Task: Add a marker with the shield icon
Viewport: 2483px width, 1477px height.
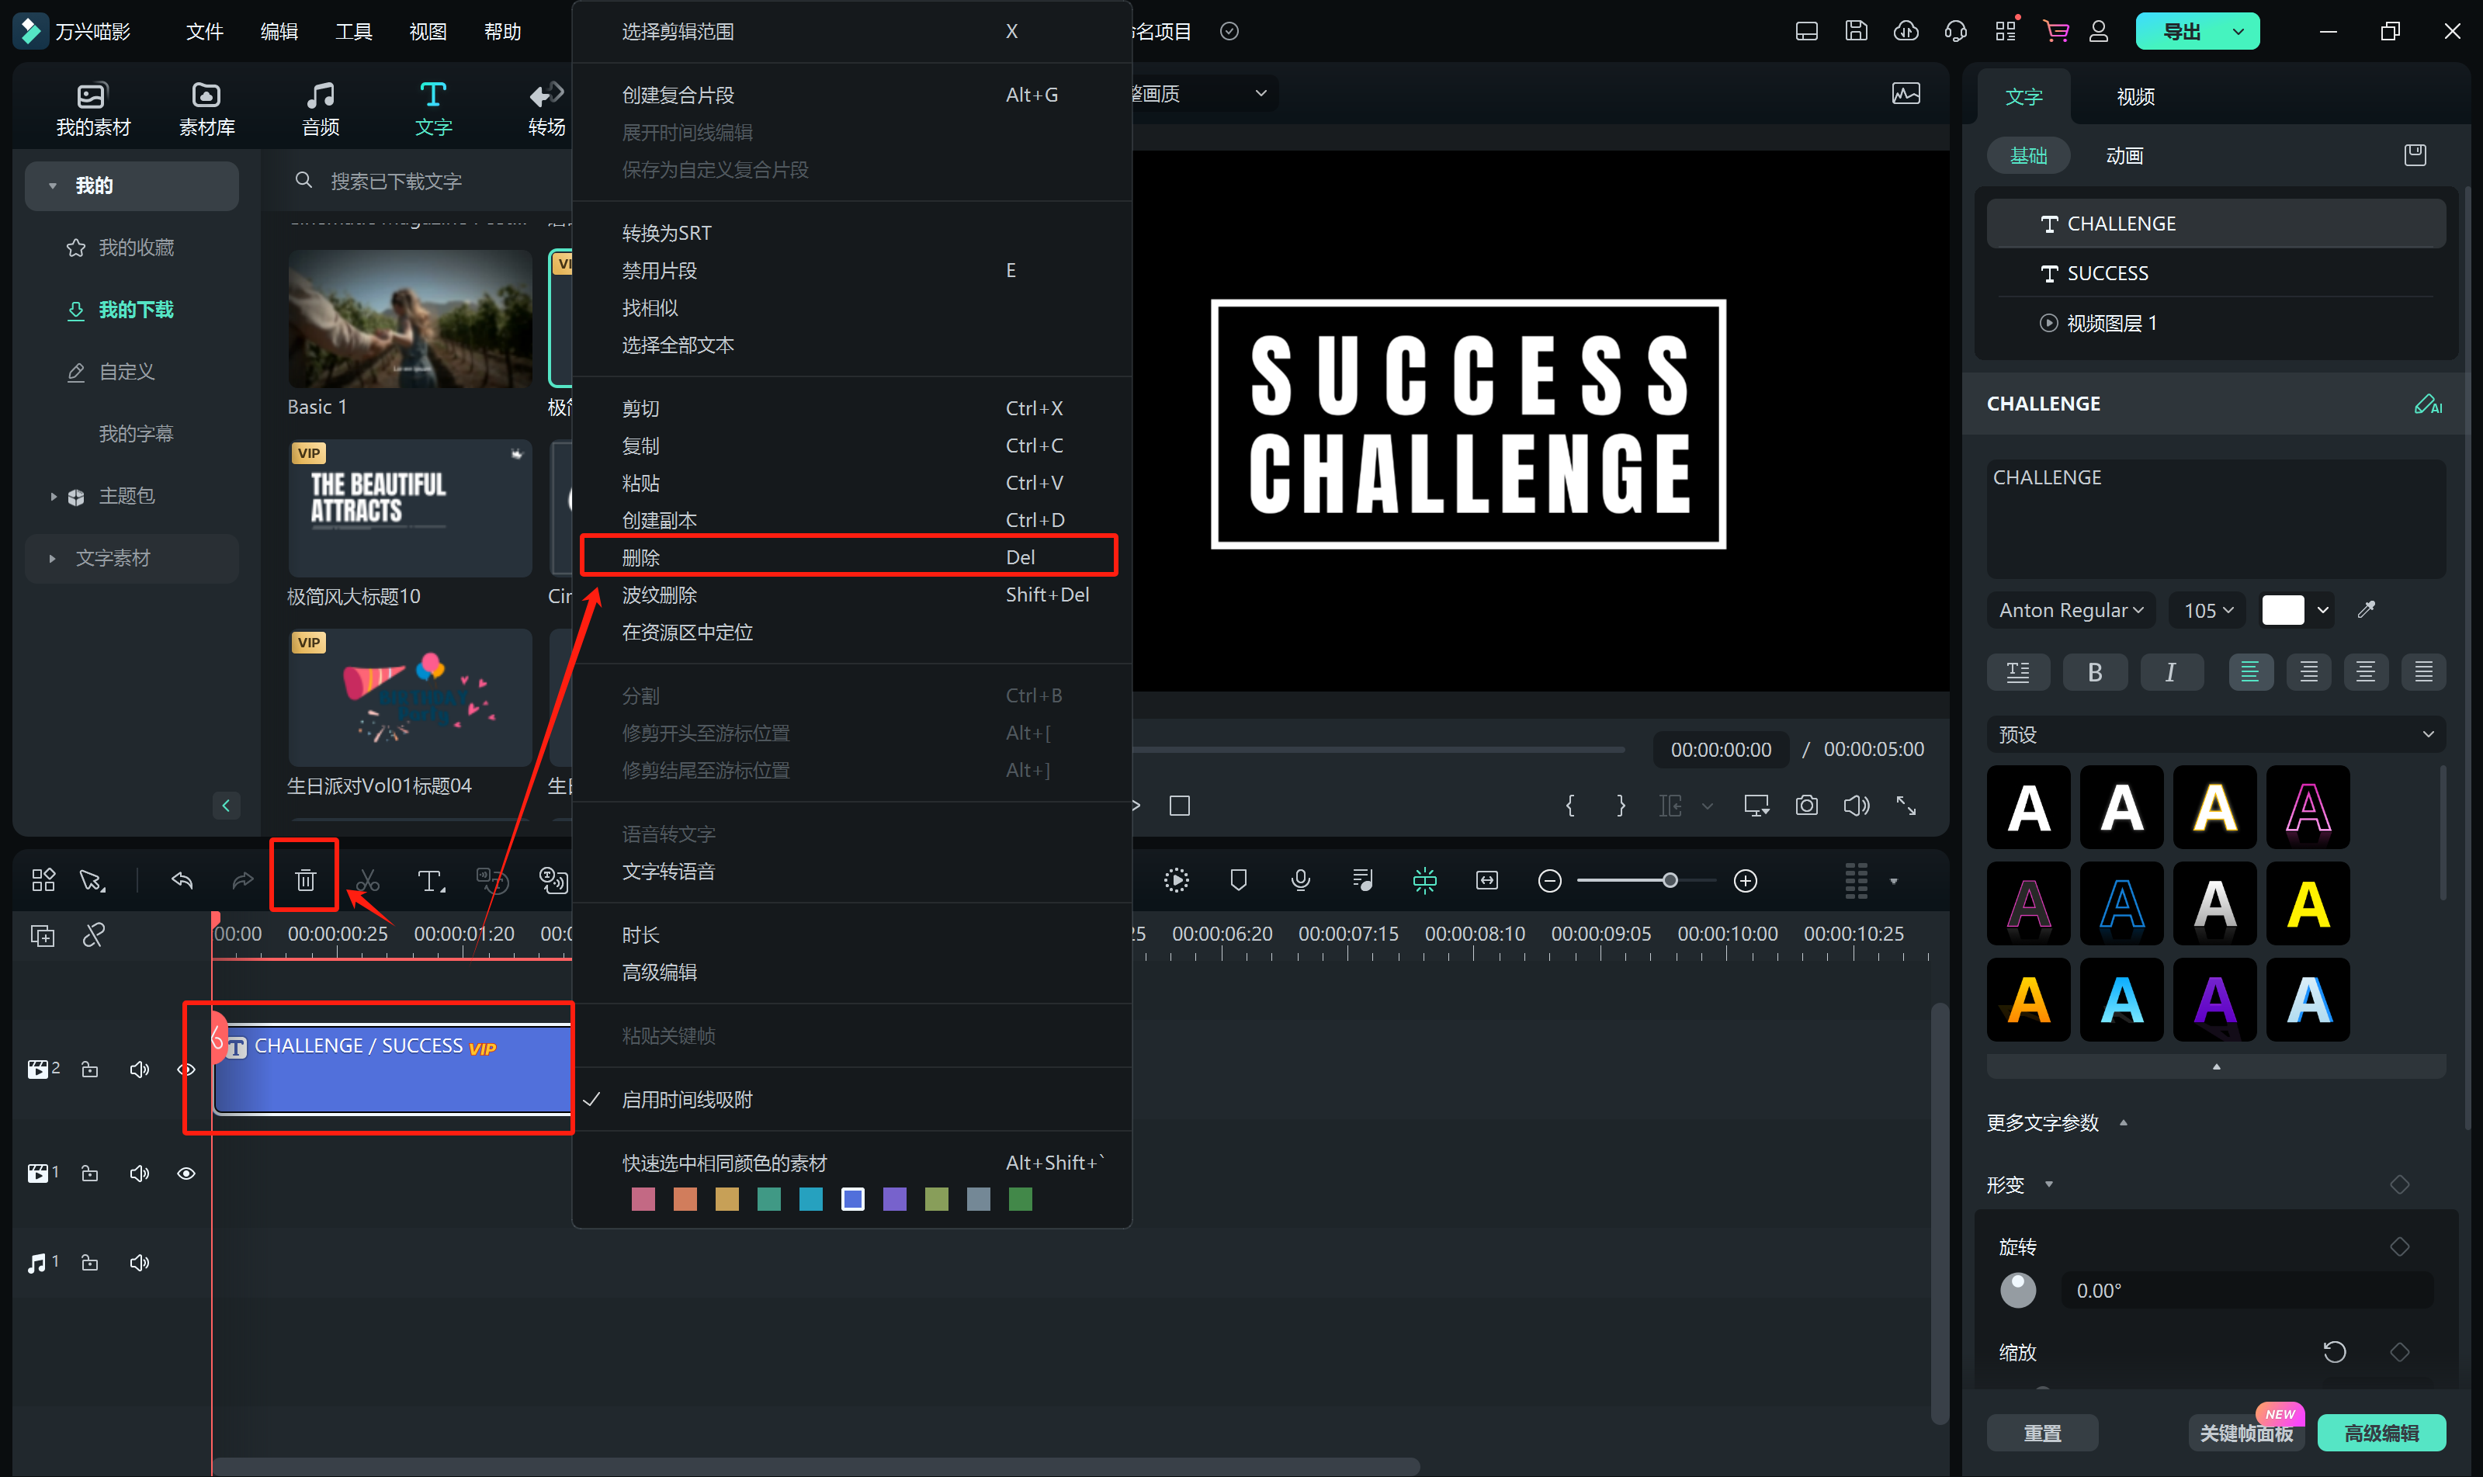Action: [x=1238, y=880]
